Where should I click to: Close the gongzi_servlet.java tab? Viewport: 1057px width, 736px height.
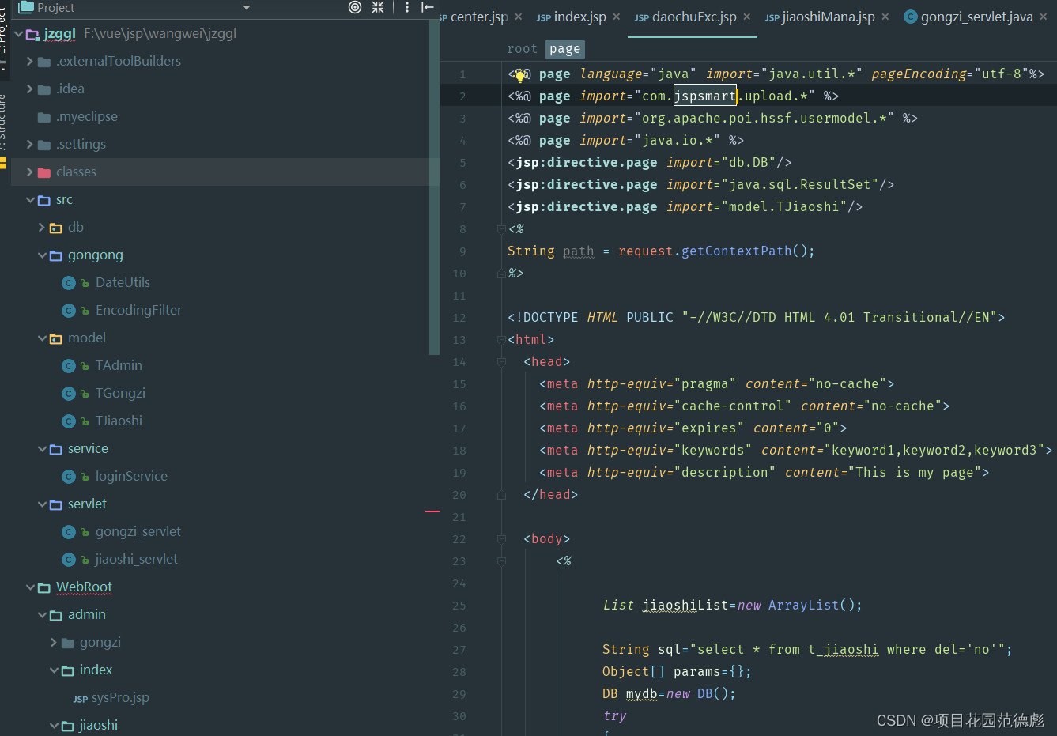tap(1043, 17)
